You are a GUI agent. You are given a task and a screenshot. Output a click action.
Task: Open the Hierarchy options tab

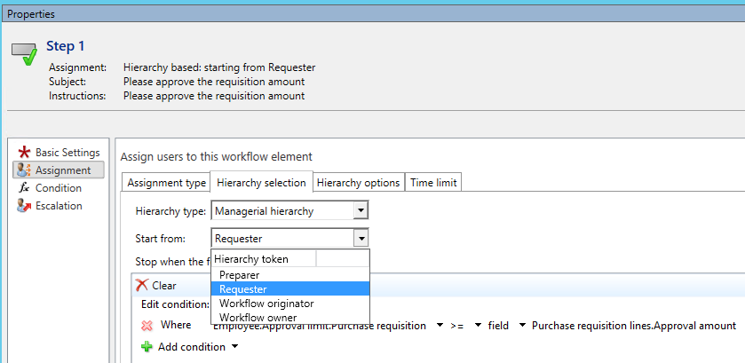click(358, 183)
